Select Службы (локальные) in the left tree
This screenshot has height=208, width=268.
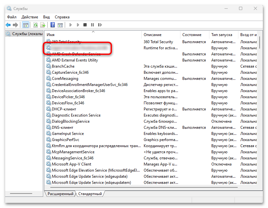24,34
